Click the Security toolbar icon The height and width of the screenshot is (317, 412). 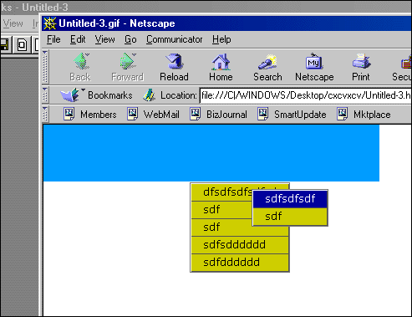point(406,62)
